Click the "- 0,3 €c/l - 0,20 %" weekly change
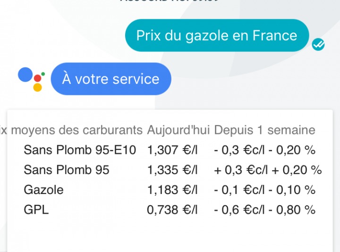340x252 pixels. coord(264,150)
